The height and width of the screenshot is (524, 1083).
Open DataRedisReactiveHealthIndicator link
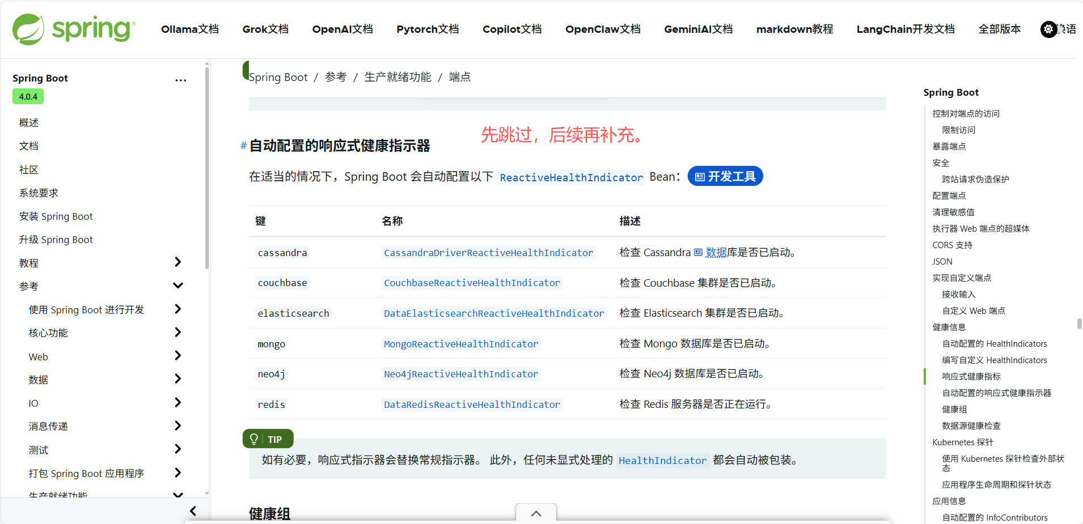tap(472, 404)
